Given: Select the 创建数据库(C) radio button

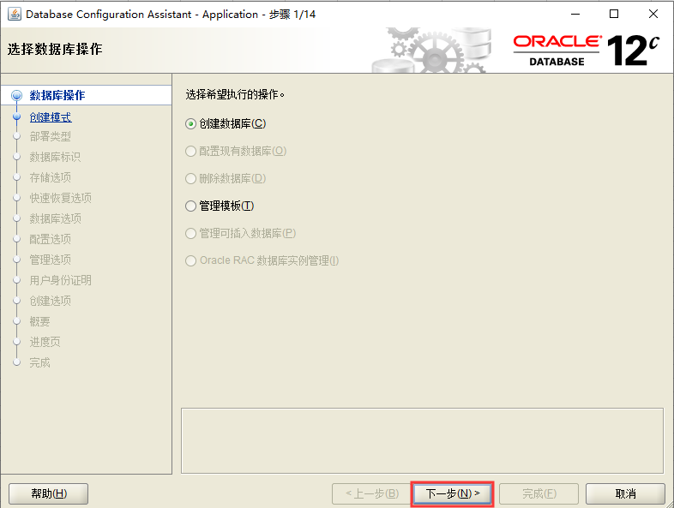Looking at the screenshot, I should click(191, 123).
